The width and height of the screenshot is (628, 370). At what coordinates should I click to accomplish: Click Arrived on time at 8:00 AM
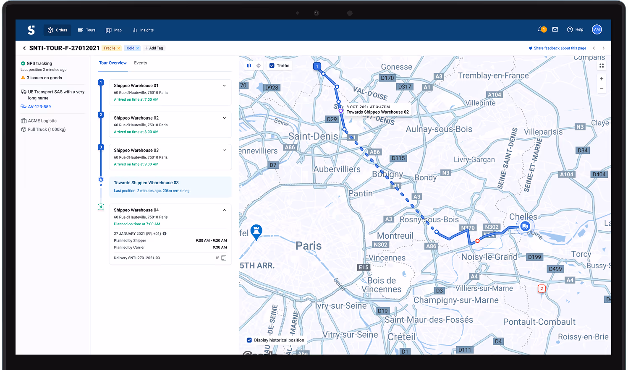pos(136,132)
